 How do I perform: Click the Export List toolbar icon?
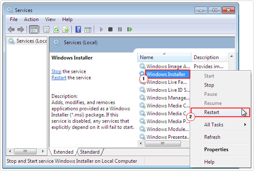[66, 29]
